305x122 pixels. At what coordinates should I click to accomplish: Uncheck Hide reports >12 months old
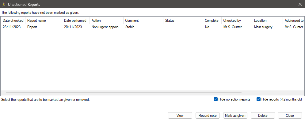(x=258, y=99)
